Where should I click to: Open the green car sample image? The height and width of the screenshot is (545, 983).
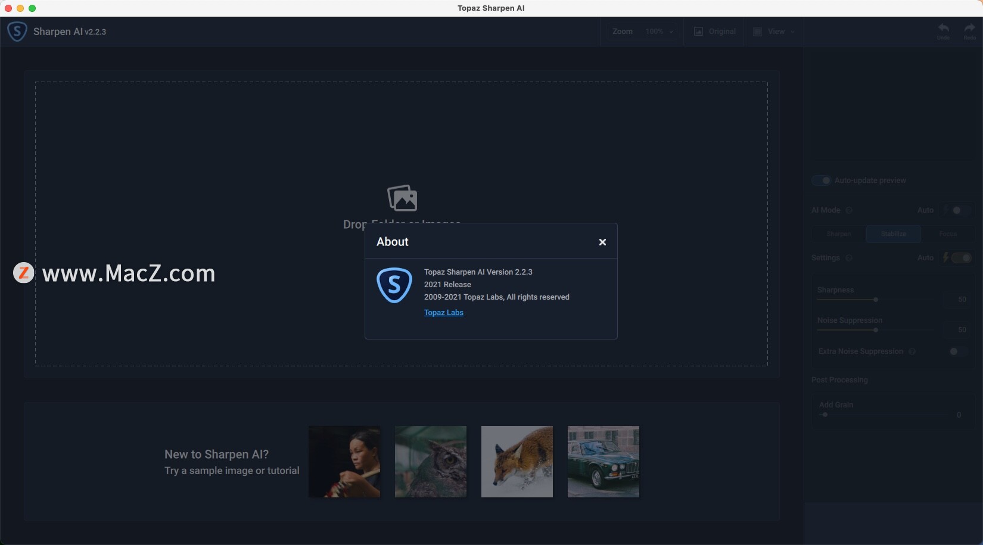tap(604, 462)
